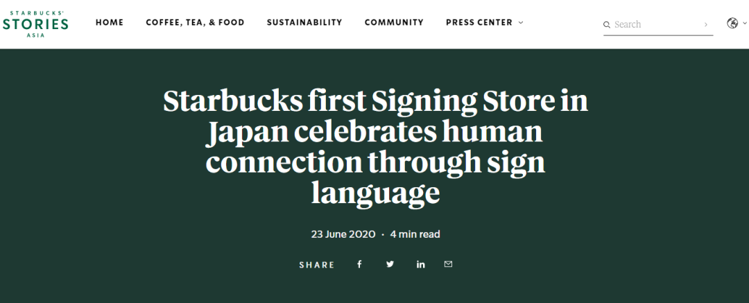
Task: Click the Signing Store article headline
Action: click(375, 147)
